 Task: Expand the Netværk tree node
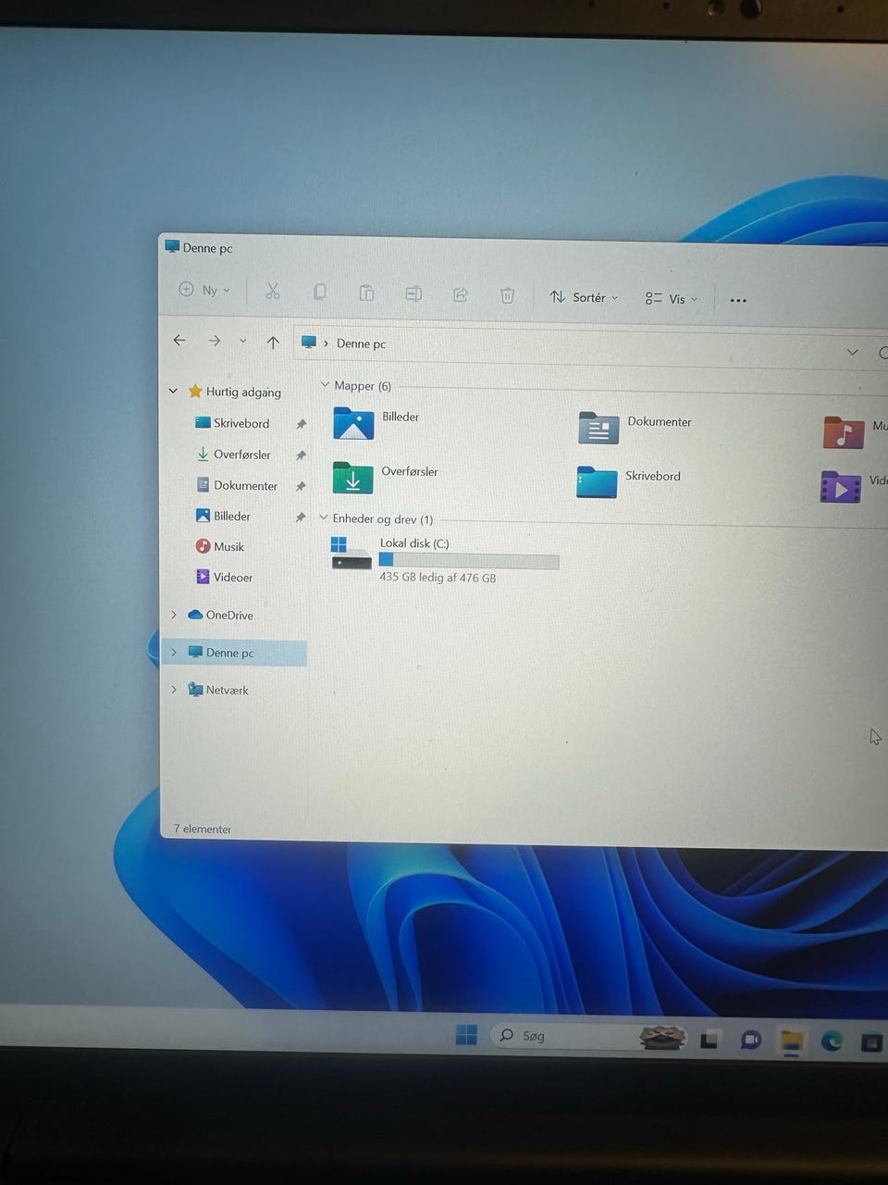pos(173,689)
